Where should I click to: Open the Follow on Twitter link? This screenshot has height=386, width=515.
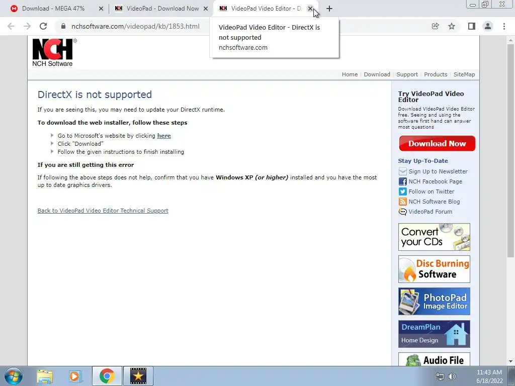pos(431,191)
